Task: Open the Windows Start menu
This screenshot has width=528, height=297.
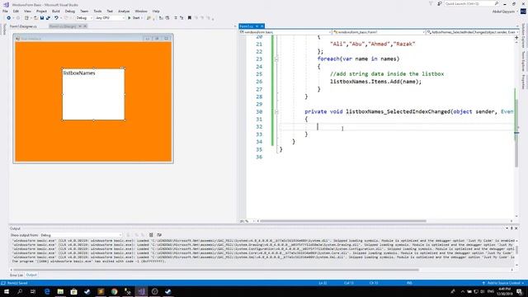Action: pyautogui.click(x=7, y=291)
